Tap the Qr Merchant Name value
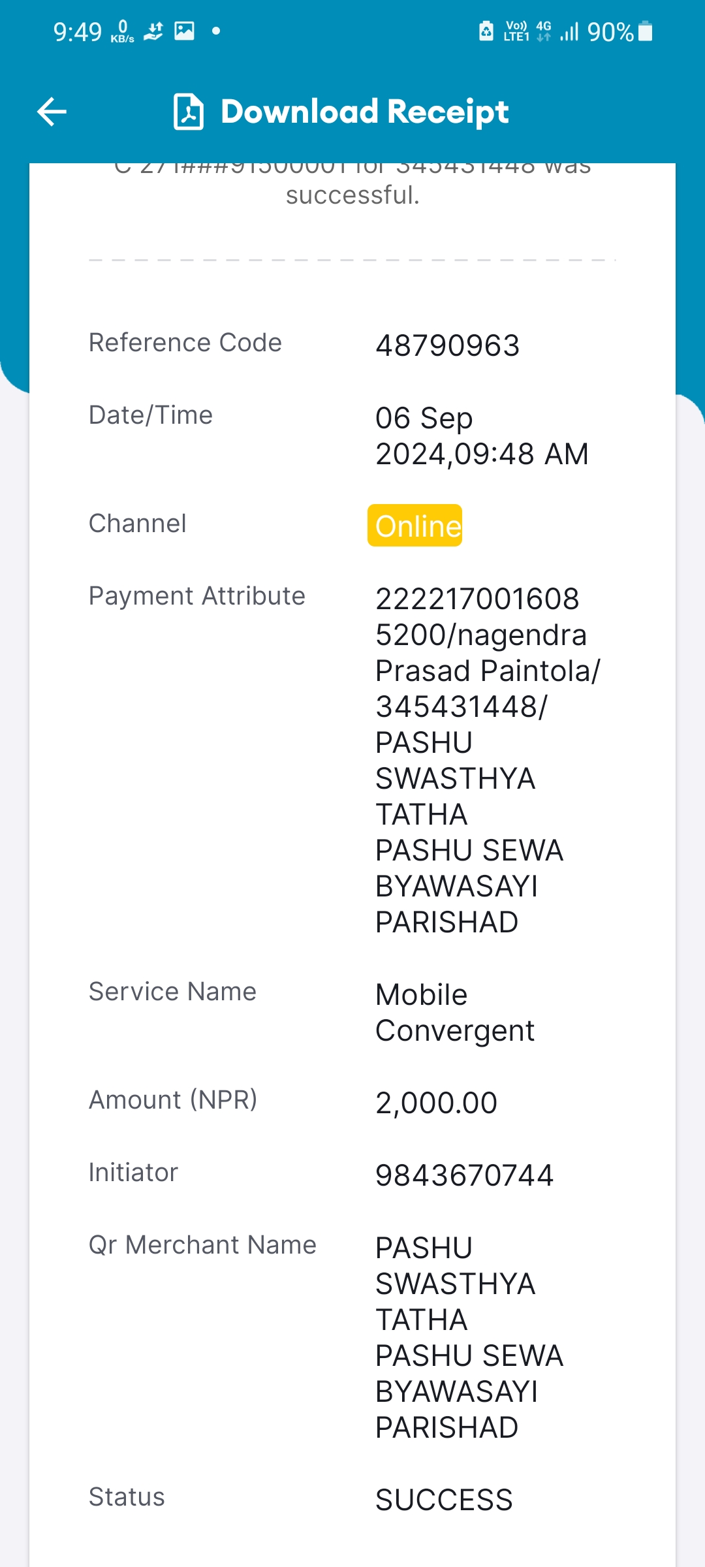 pos(469,1337)
